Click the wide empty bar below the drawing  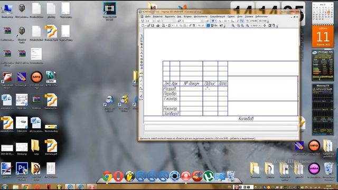(x=221, y=128)
